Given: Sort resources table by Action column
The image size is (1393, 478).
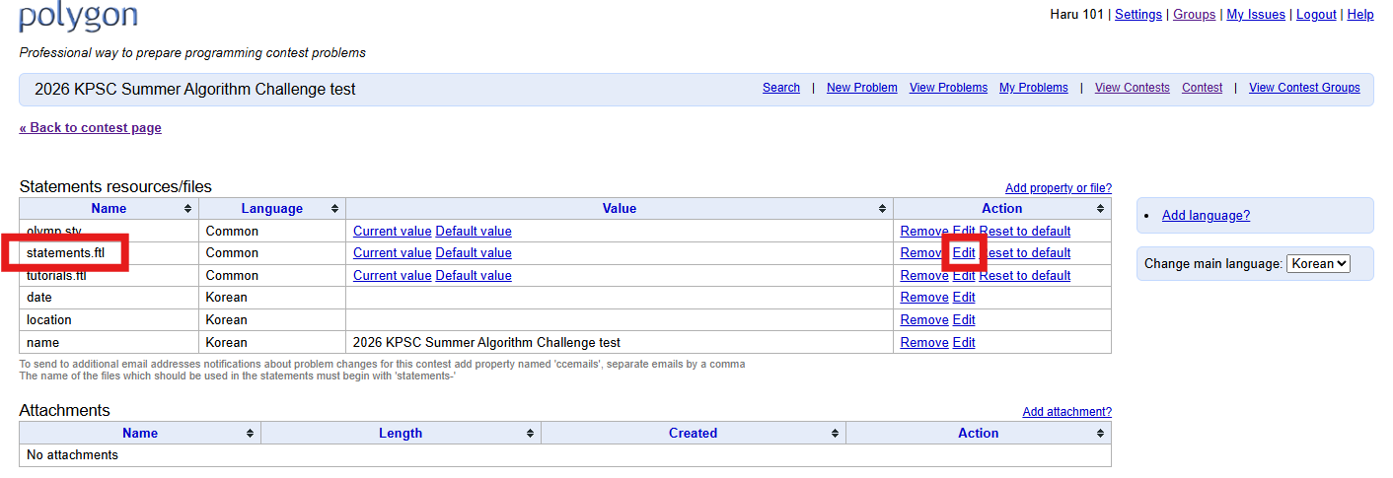Looking at the screenshot, I should pyautogui.click(x=1002, y=209).
